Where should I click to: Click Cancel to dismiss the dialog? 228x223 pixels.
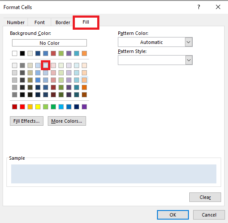click(x=209, y=215)
